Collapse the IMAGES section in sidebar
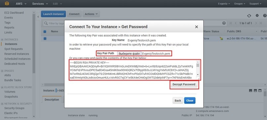 pyautogui.click(x=2, y=71)
